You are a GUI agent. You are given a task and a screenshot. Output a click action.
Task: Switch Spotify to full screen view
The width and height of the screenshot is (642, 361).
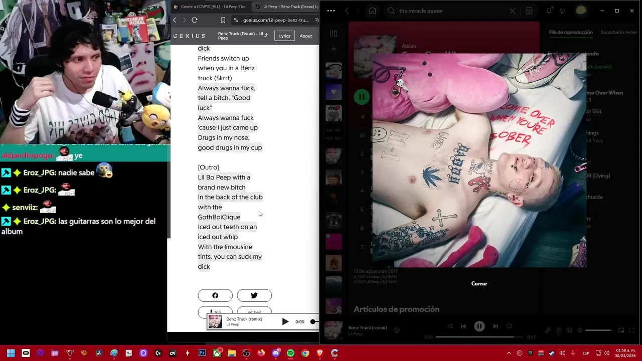[x=631, y=330]
